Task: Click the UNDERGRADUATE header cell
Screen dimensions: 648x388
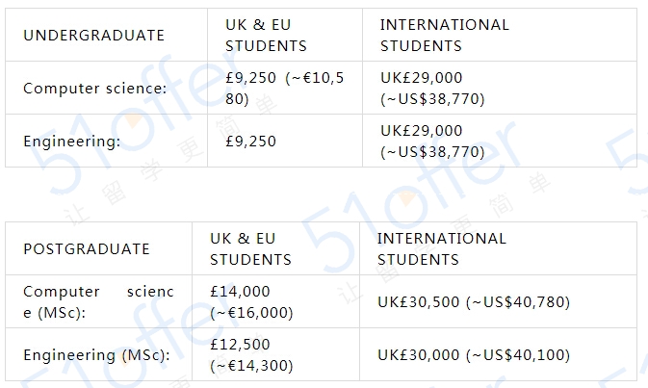Action: tap(106, 35)
